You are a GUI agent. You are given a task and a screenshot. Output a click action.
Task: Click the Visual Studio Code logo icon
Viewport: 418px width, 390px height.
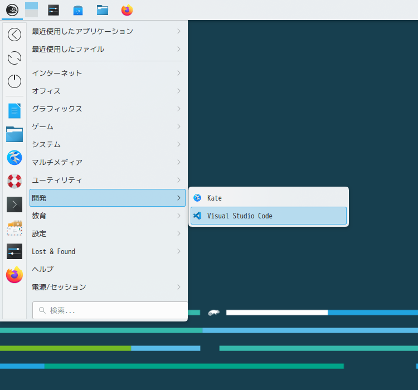(197, 216)
